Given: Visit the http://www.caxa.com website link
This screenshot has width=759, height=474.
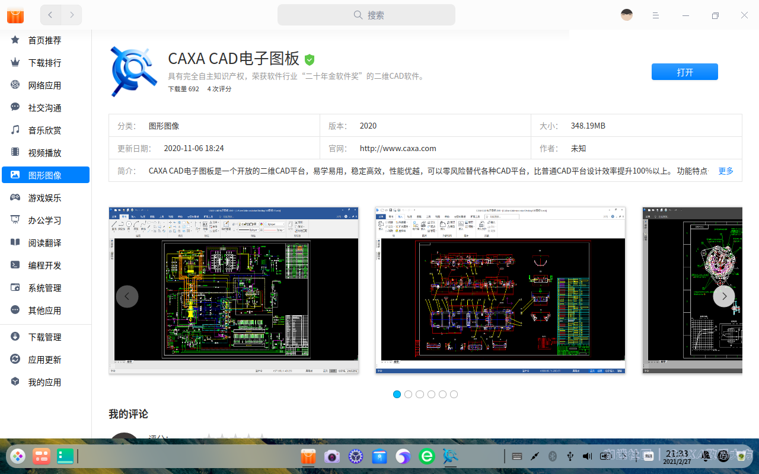Looking at the screenshot, I should pos(398,149).
